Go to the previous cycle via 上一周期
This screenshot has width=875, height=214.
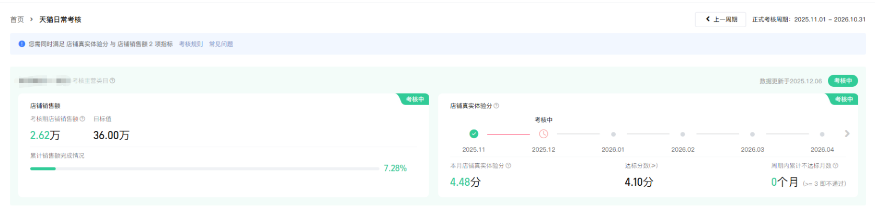click(x=720, y=19)
